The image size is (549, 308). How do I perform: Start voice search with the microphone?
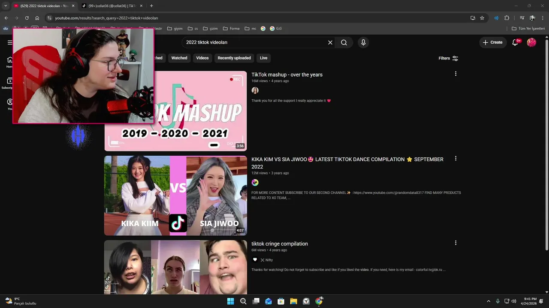pyautogui.click(x=363, y=42)
